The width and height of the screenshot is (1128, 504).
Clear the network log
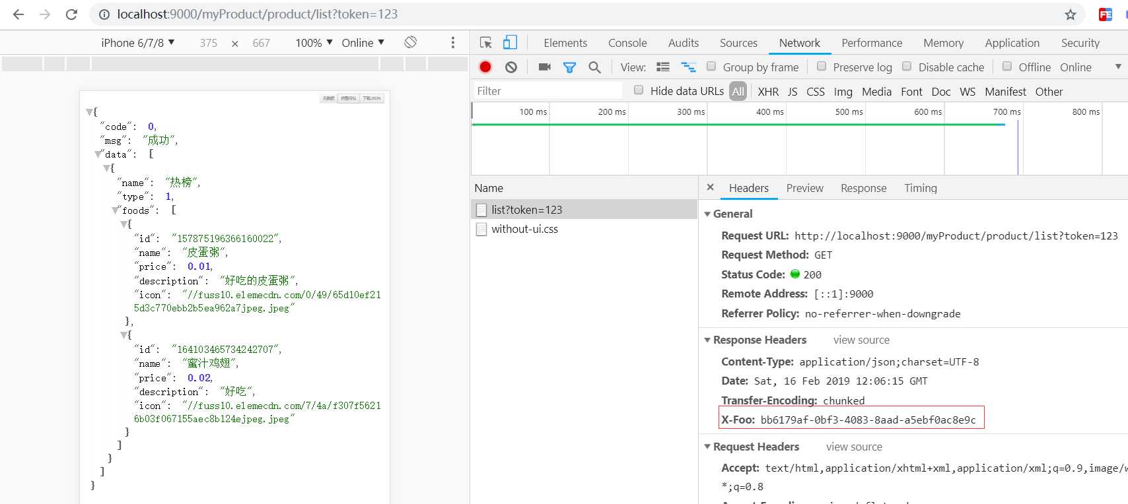(x=511, y=67)
